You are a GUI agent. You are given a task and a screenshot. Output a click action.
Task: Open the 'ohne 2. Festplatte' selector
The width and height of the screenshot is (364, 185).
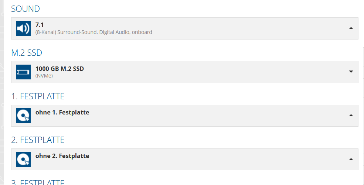pos(62,156)
